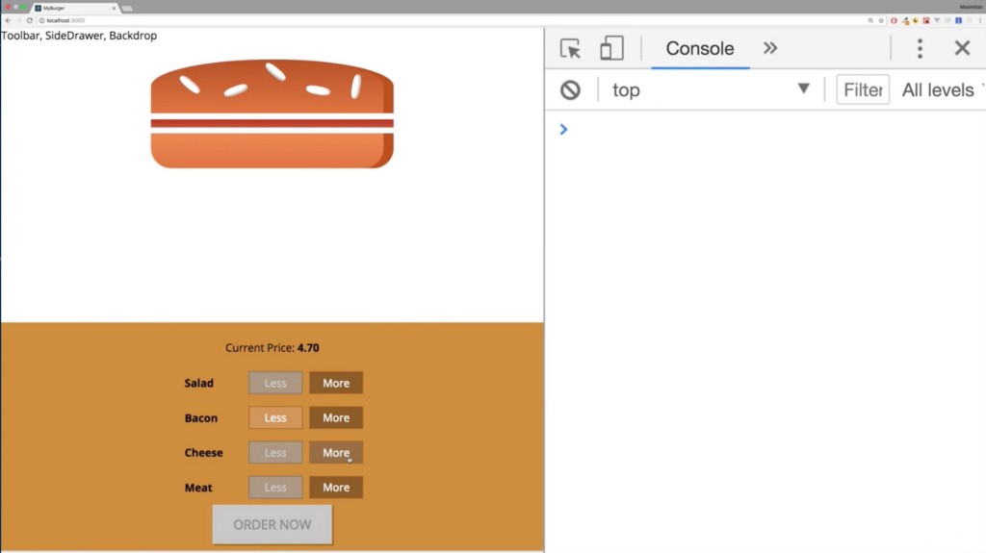Add more Cheese
The height and width of the screenshot is (553, 986).
[336, 452]
